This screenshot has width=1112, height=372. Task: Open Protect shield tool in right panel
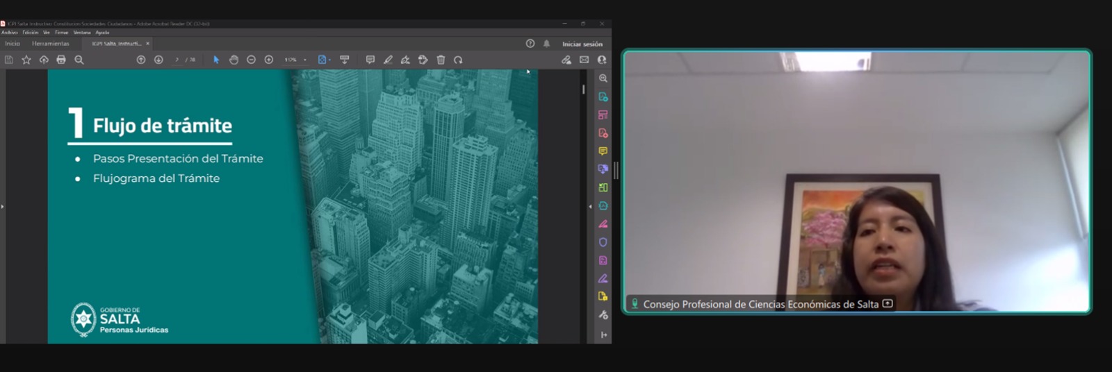tap(603, 242)
